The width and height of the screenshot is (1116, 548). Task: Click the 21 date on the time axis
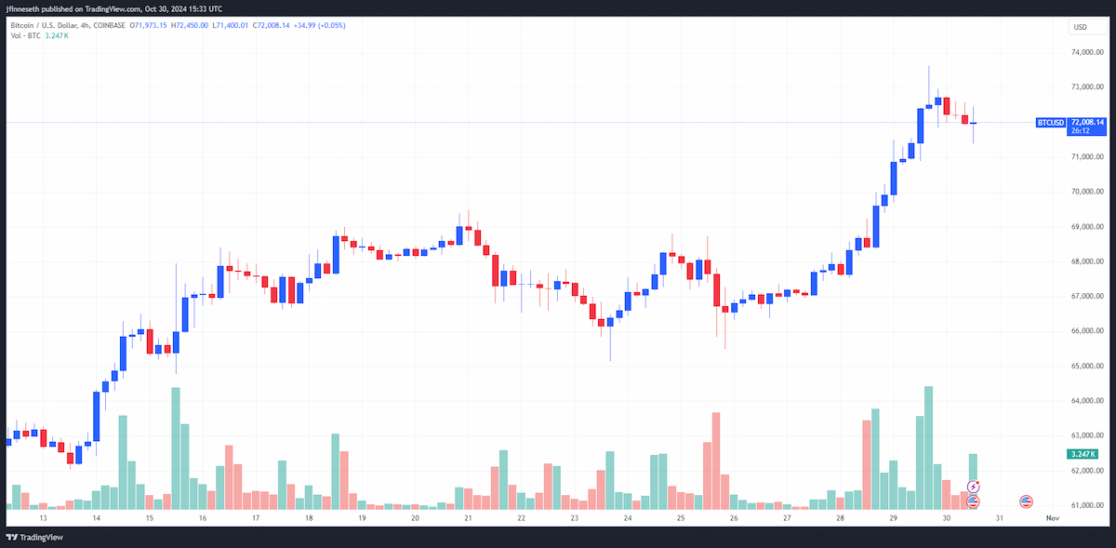tap(468, 517)
